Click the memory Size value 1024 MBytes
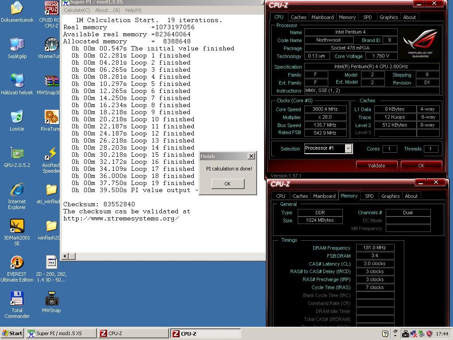453x340 pixels. coord(320,220)
